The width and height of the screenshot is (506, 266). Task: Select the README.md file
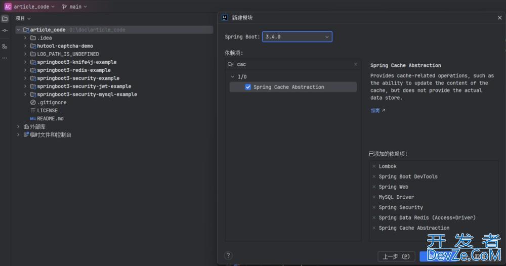click(50, 118)
